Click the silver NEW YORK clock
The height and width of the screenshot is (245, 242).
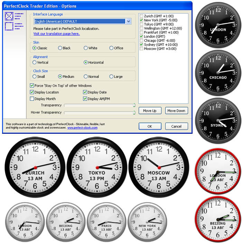click(147, 222)
